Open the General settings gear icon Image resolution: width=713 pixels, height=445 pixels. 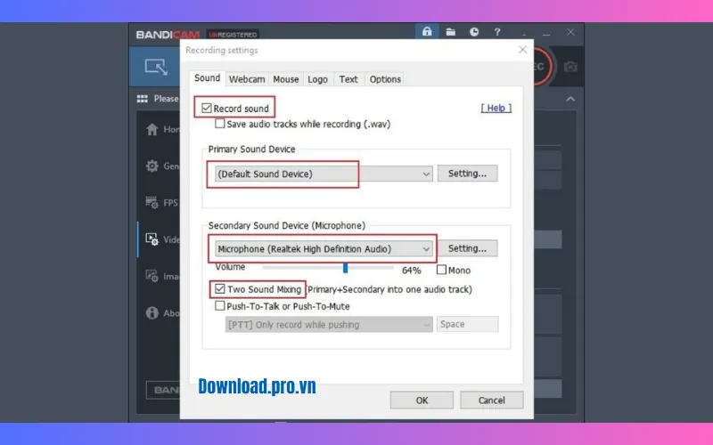click(152, 166)
